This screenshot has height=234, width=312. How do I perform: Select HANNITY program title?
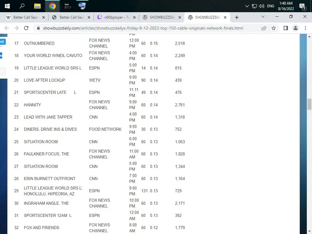coord(32,105)
